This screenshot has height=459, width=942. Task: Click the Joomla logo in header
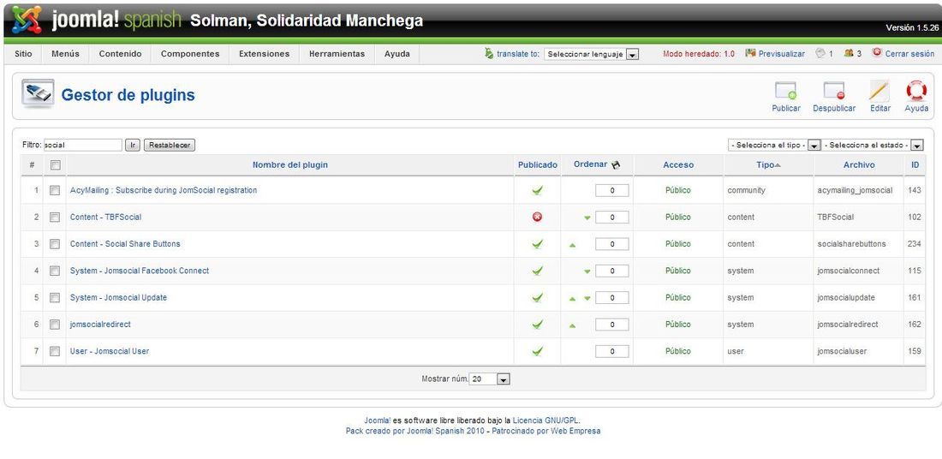(x=27, y=21)
